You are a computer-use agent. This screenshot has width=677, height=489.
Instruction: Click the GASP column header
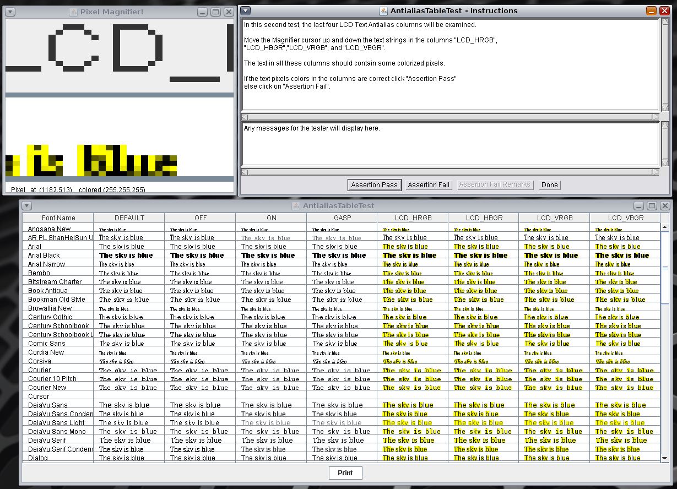(x=342, y=218)
